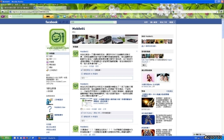Viewport: 224px width, 140px height.
Task: Click the reload button in the address bar
Action: [x=169, y=12]
